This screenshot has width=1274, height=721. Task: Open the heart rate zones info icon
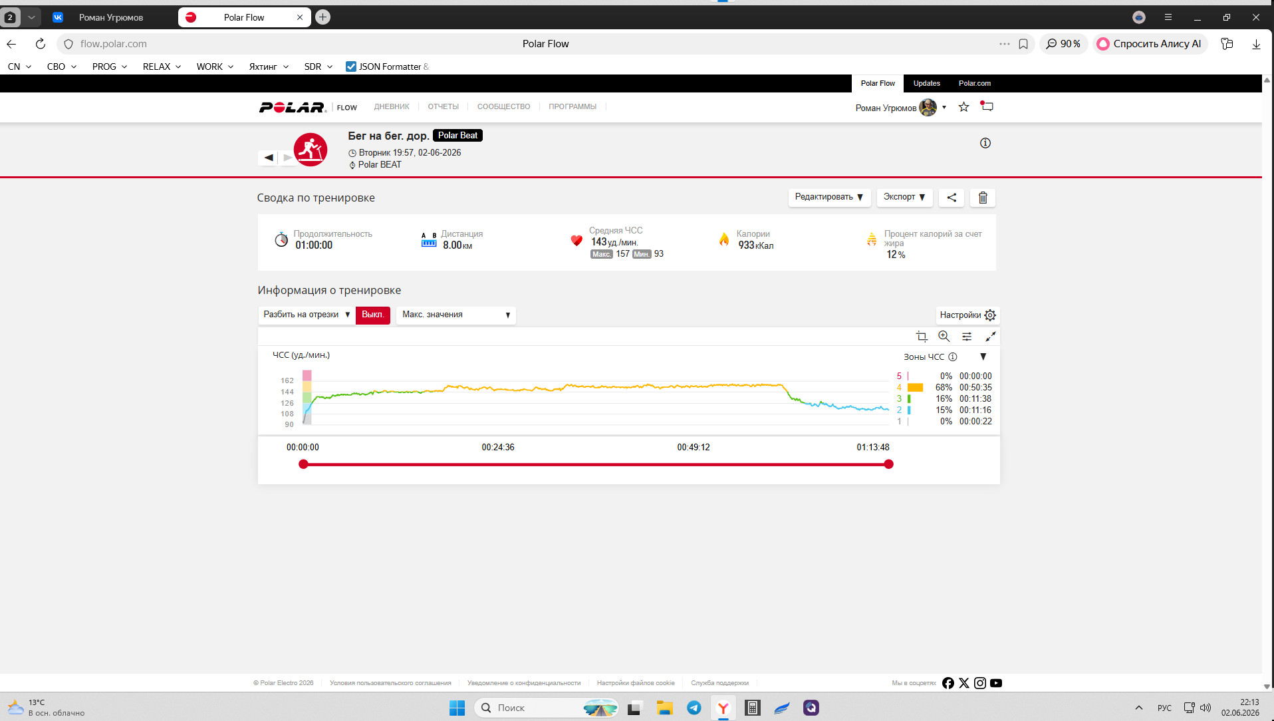[x=952, y=357]
